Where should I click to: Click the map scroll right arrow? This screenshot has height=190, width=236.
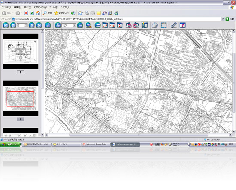click(x=230, y=135)
